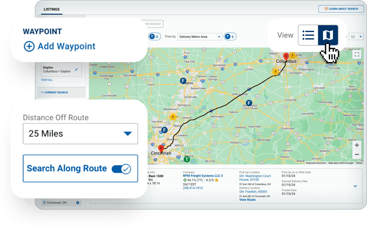Toggle Search Along Route switch
This screenshot has width=367, height=244.
pos(121,169)
